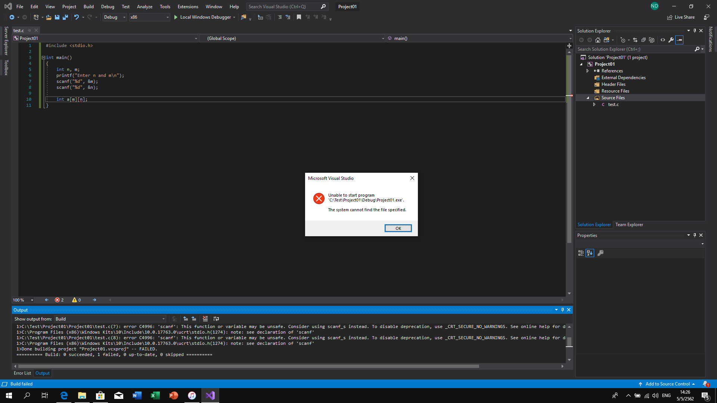
Task: Click the Open File folder icon
Action: pos(49,17)
